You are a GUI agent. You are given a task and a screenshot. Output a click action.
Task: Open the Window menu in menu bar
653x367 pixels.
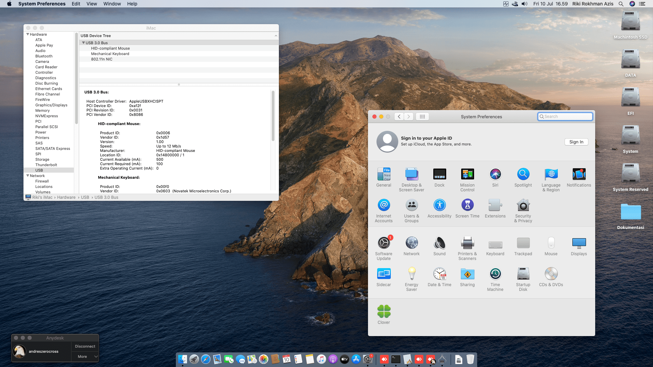112,4
